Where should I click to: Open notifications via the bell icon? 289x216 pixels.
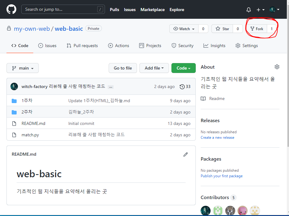coord(248,10)
